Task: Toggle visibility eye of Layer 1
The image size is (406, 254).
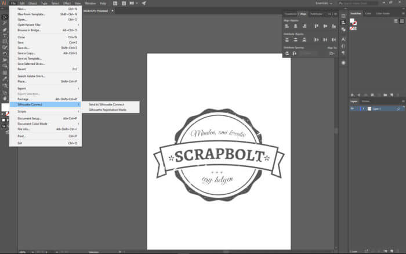Action: [x=353, y=109]
